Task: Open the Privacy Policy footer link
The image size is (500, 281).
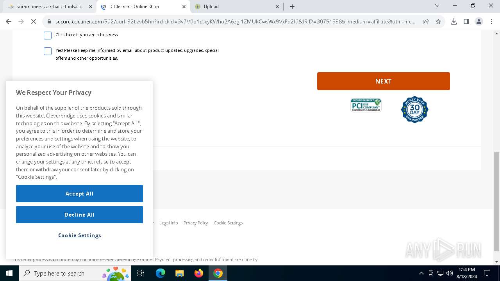Action: point(196,223)
